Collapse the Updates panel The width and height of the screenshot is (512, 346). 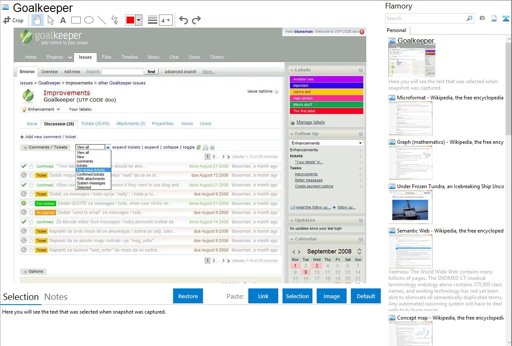292,221
